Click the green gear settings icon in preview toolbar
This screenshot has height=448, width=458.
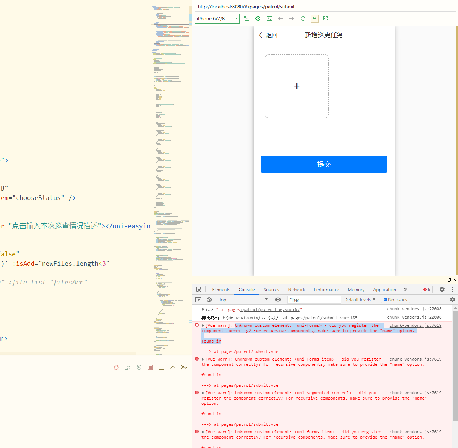point(258,18)
